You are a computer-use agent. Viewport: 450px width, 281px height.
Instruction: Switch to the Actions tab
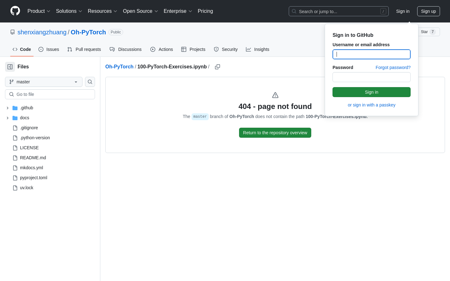click(x=162, y=49)
